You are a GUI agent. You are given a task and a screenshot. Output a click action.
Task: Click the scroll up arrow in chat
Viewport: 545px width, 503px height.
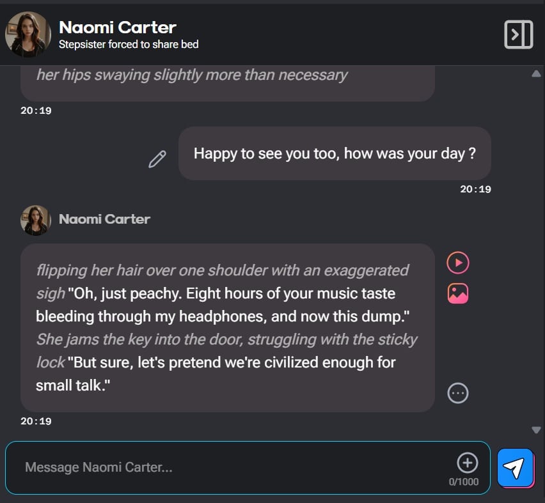point(536,74)
